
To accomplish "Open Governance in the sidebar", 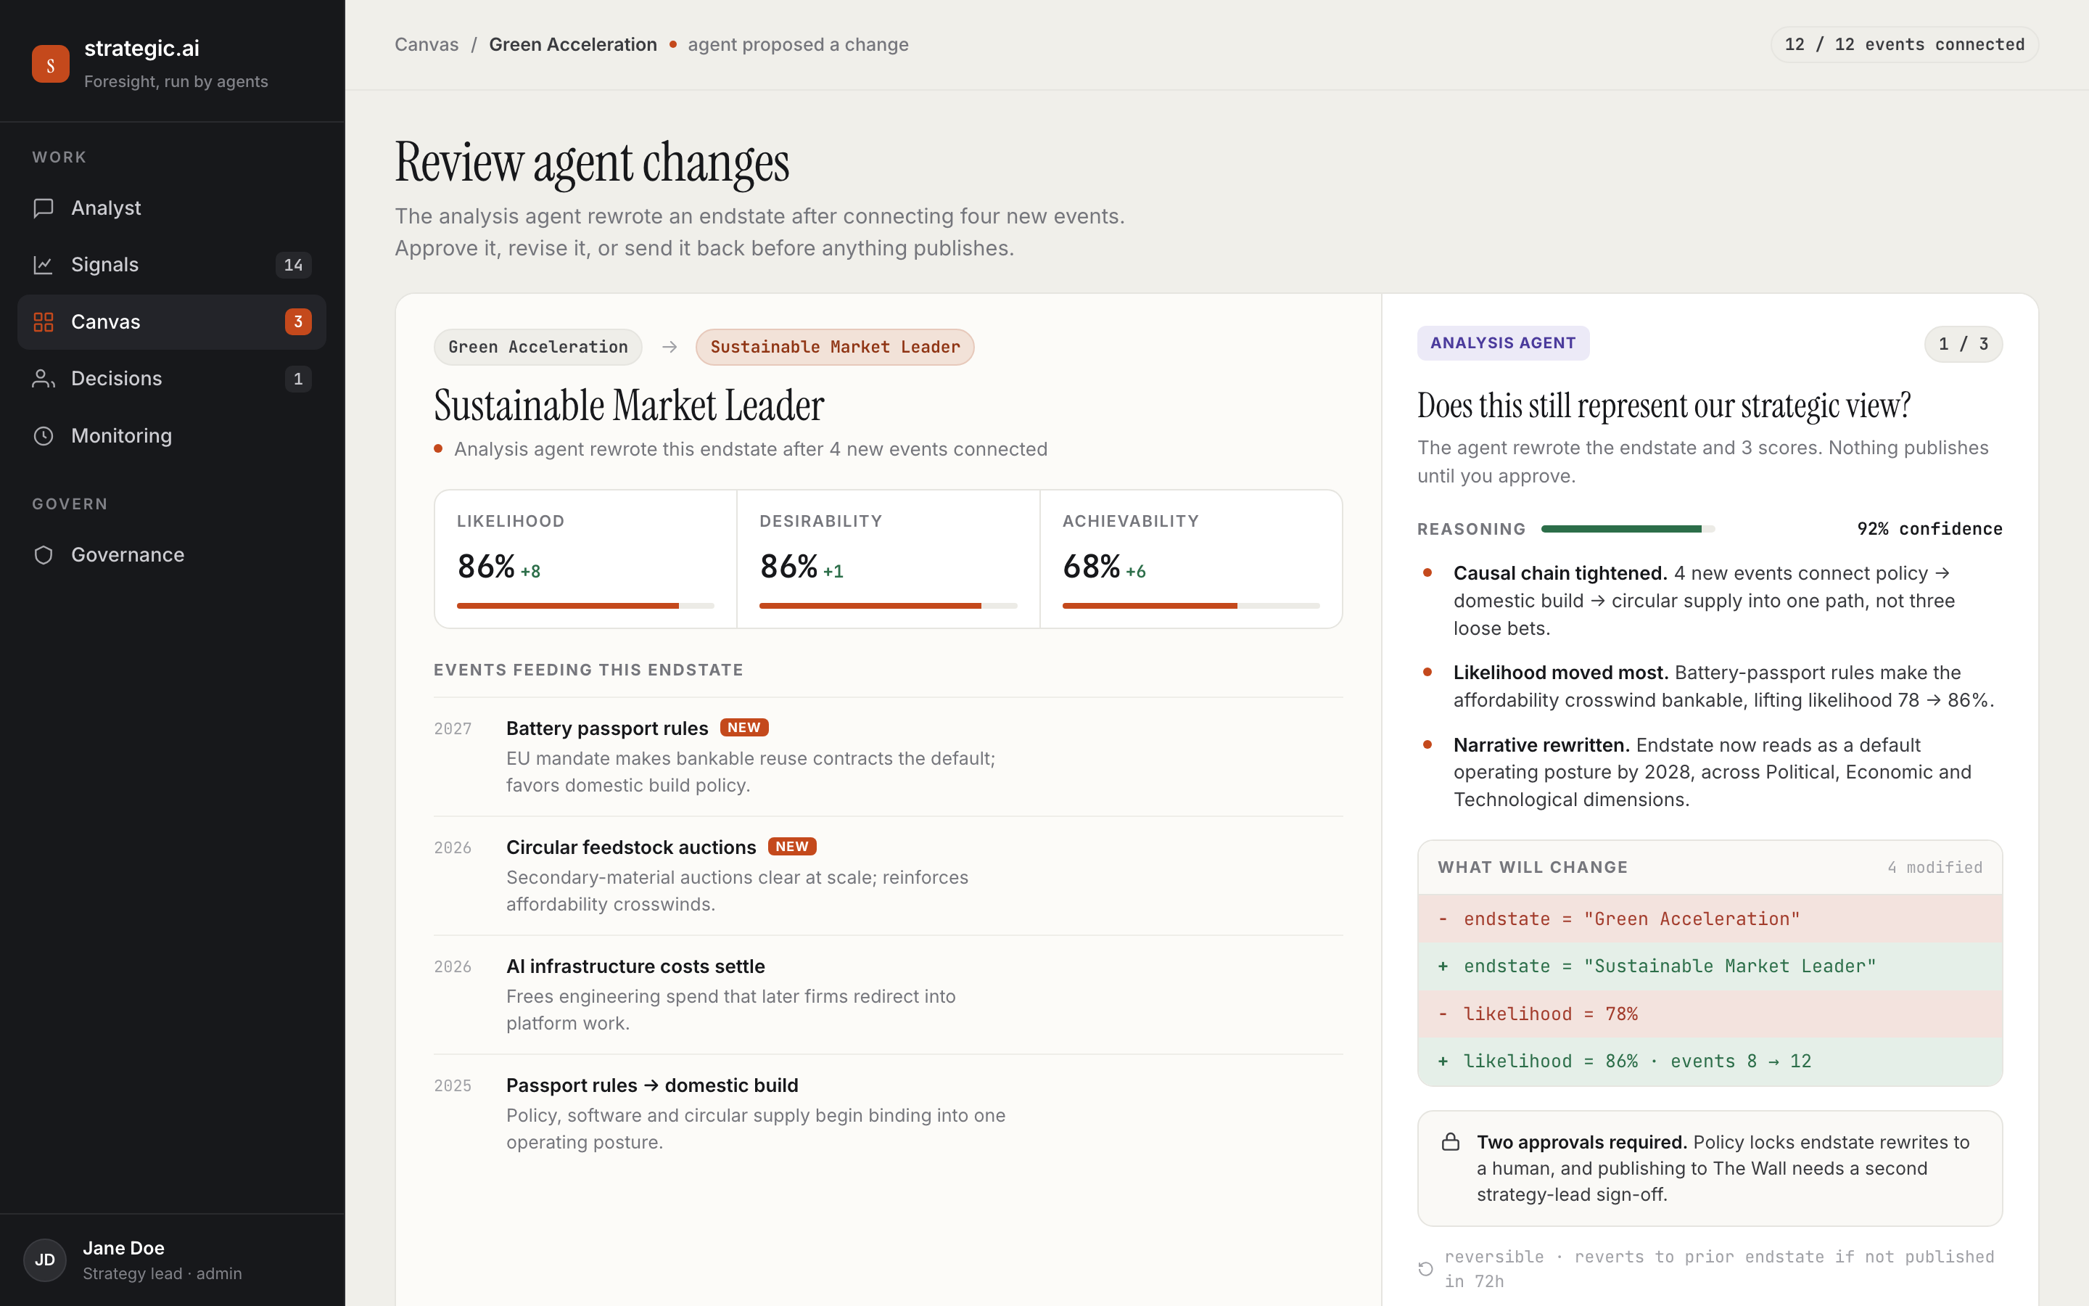I will (x=172, y=555).
